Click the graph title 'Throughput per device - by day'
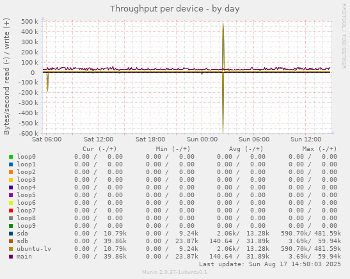Screen dimensions: 350x279 pyautogui.click(x=175, y=9)
